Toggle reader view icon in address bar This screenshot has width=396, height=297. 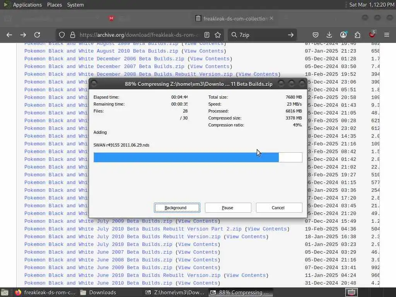pyautogui.click(x=207, y=35)
